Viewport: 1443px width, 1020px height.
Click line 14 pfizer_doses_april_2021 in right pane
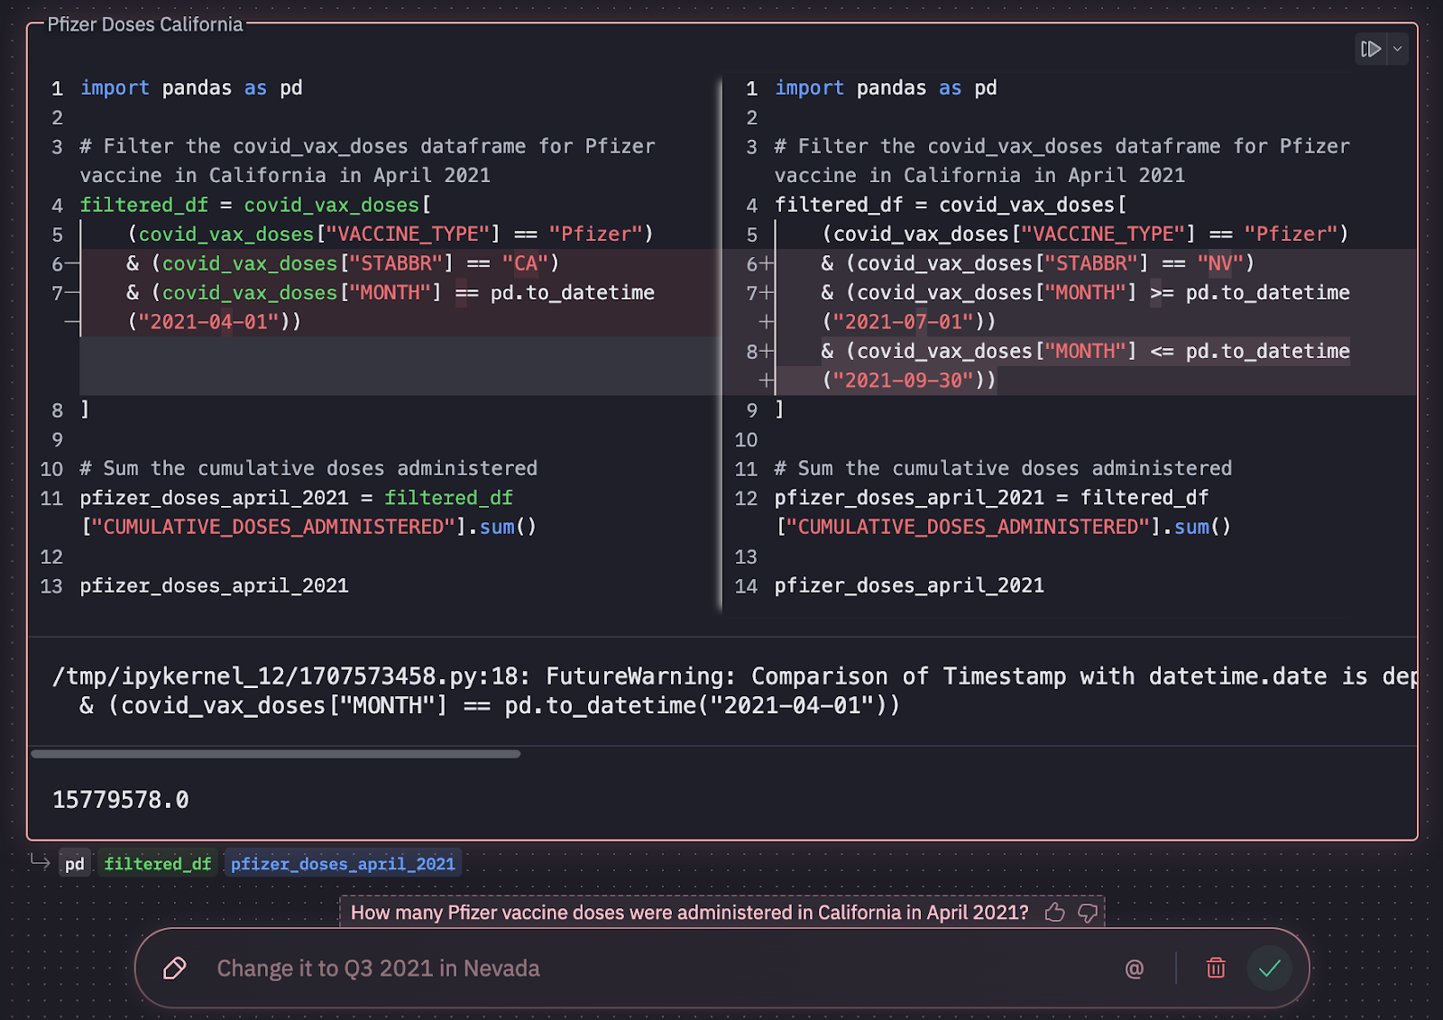(x=909, y=586)
